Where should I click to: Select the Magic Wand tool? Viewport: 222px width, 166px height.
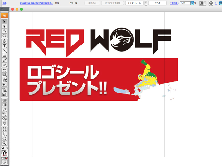5,31
